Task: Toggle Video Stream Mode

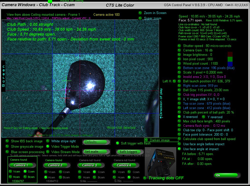Action: [x=48, y=152]
